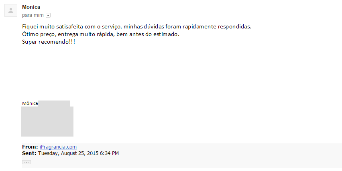This screenshot has height=171, width=342.
Task: Click the 6:34 PM time text
Action: click(x=109, y=153)
